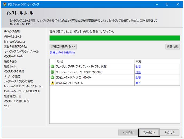Select the 製品の更新プログラム step
Image resolution: width=184 pixels, height=139 pixels.
16,47
